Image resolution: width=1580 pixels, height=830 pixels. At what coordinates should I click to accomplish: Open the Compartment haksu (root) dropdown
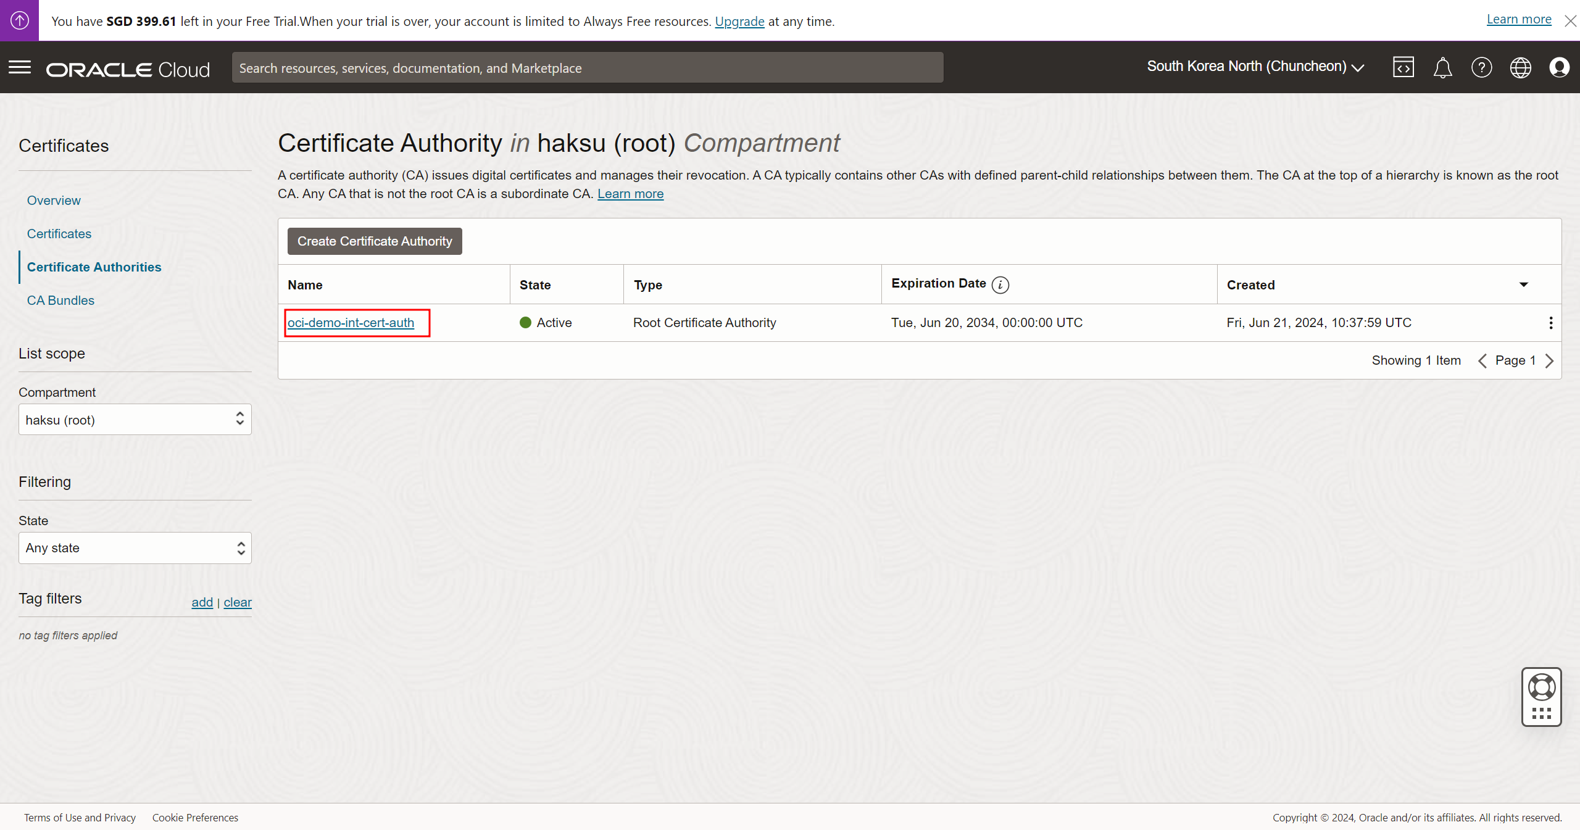click(135, 420)
